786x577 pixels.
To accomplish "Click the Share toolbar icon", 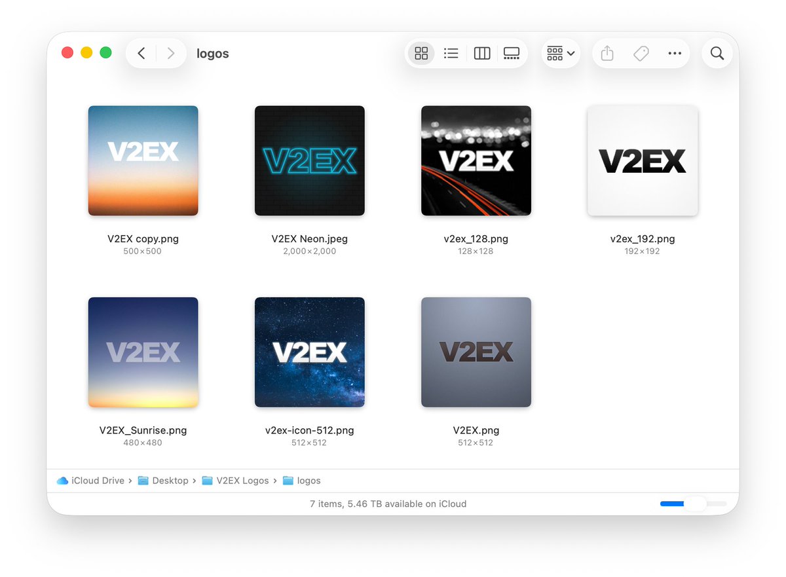I will (607, 53).
